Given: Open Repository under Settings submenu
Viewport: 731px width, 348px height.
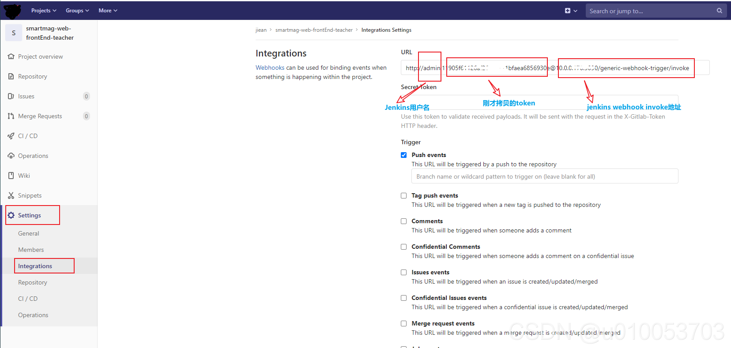Looking at the screenshot, I should [x=33, y=282].
